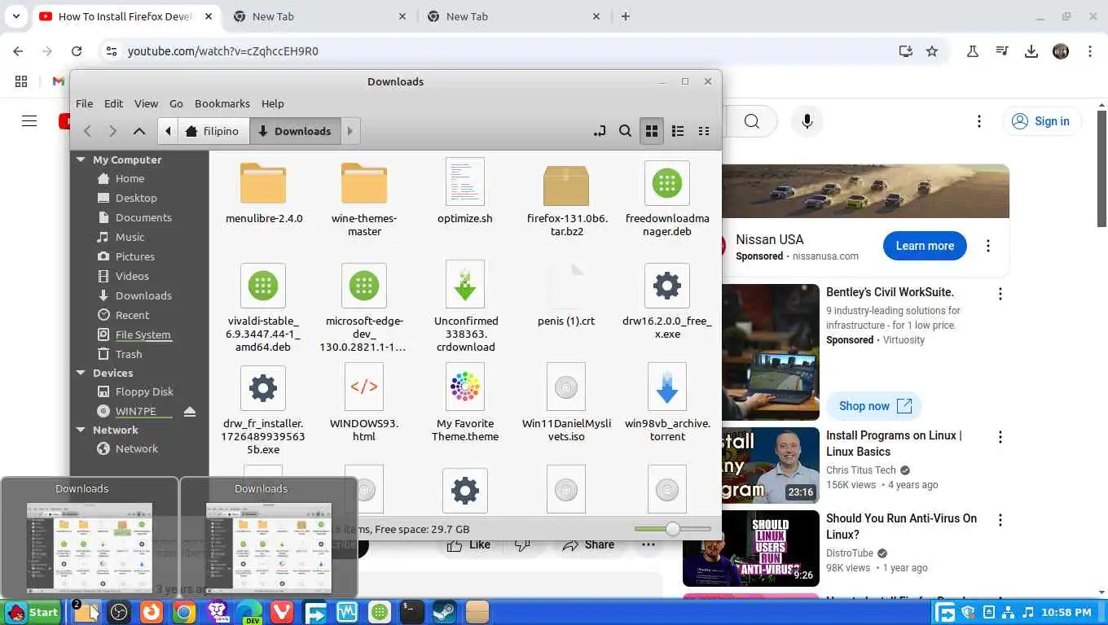This screenshot has height=625, width=1108.
Task: Open View menu in Downloads window
Action: coord(146,103)
